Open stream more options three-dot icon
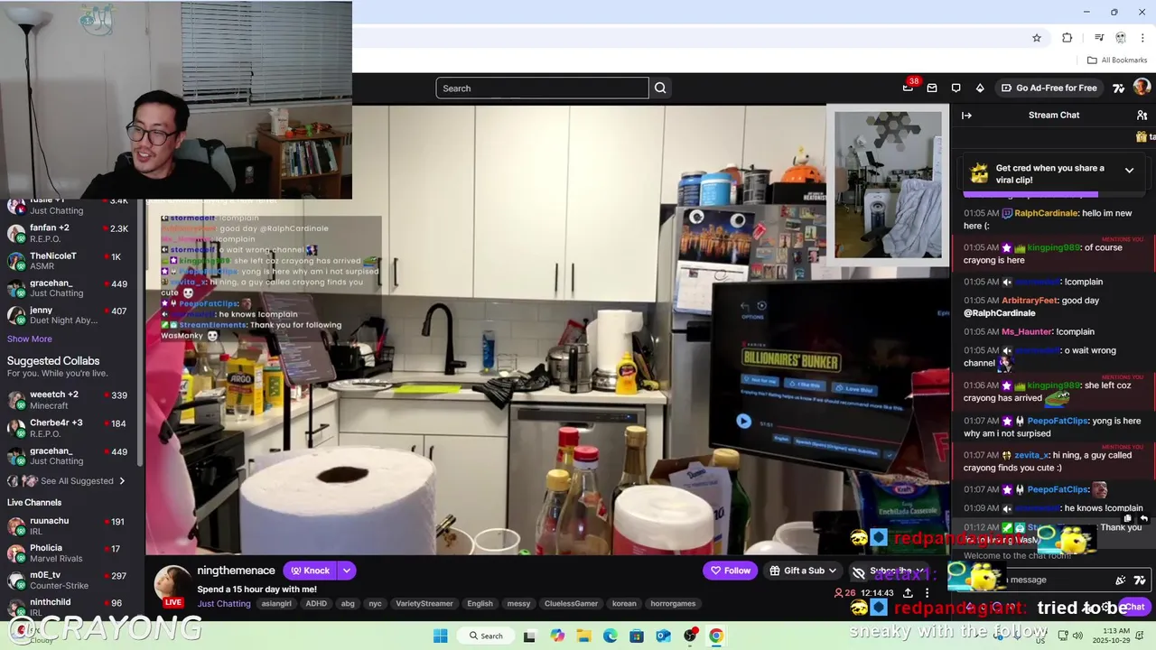Screen dimensions: 1156x650 [x=927, y=593]
